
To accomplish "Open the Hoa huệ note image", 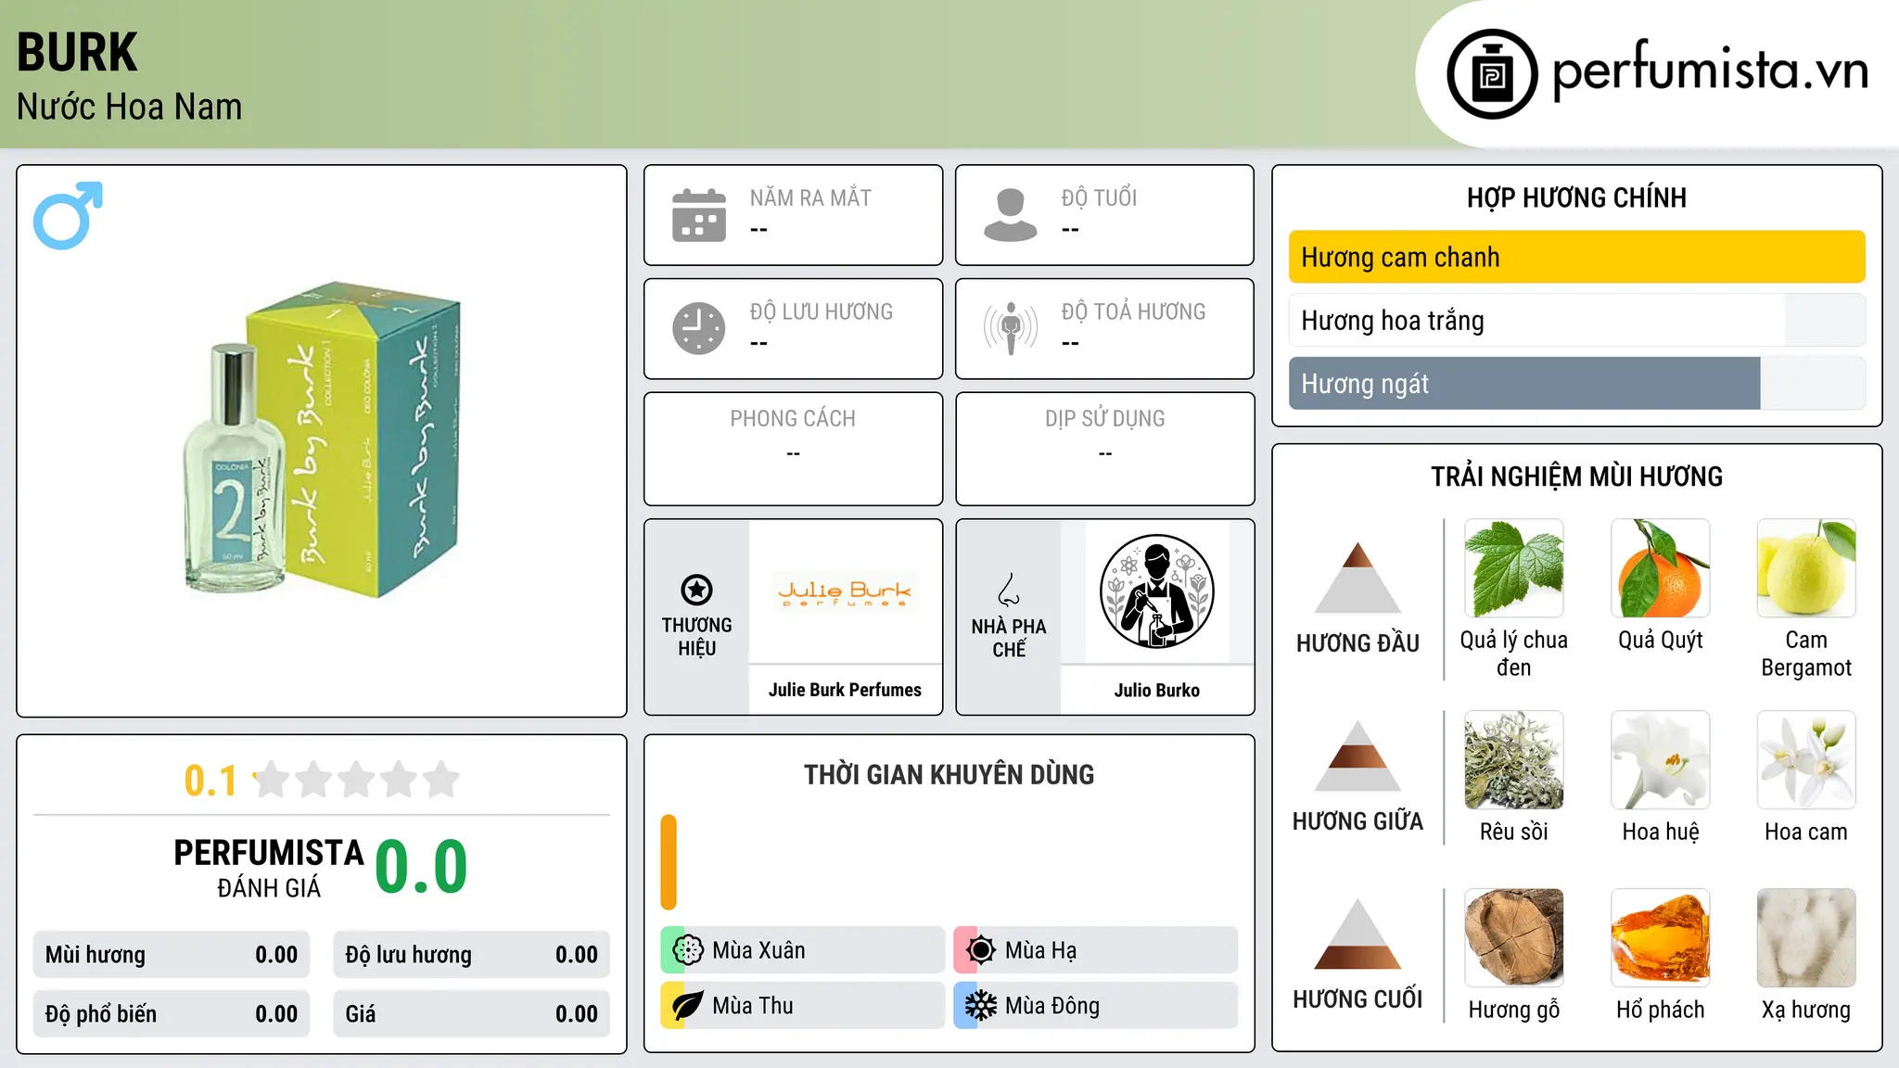I will 1661,760.
